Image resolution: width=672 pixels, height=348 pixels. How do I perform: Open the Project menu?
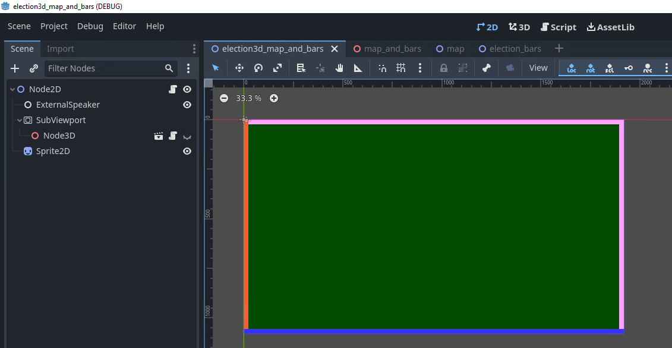(x=54, y=26)
